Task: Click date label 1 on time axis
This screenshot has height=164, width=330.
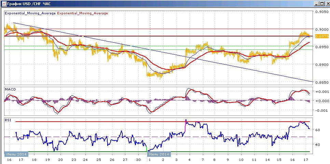Action: (150, 160)
